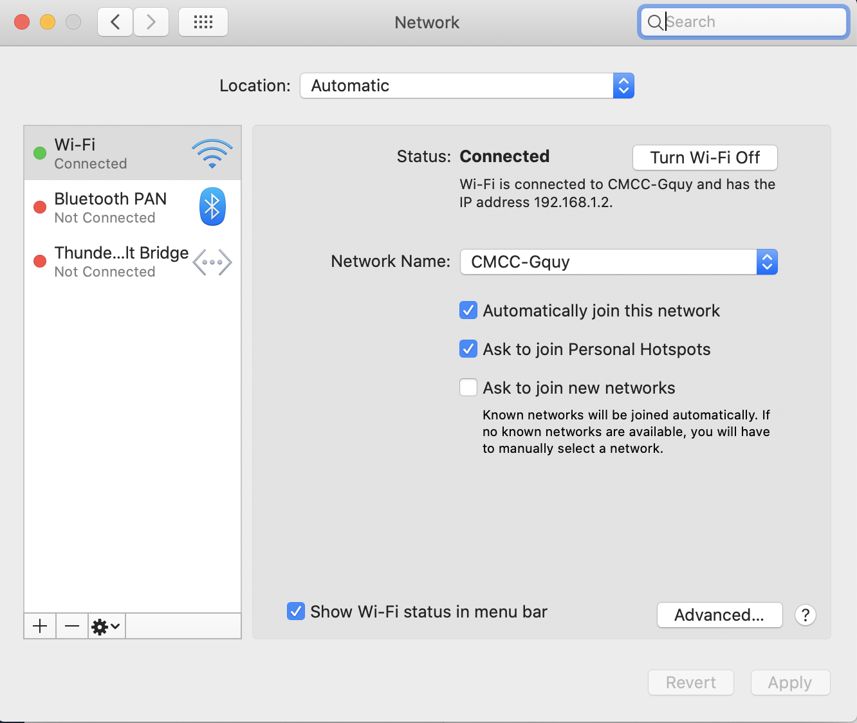Enable Ask to join new networks
The width and height of the screenshot is (857, 723).
468,388
